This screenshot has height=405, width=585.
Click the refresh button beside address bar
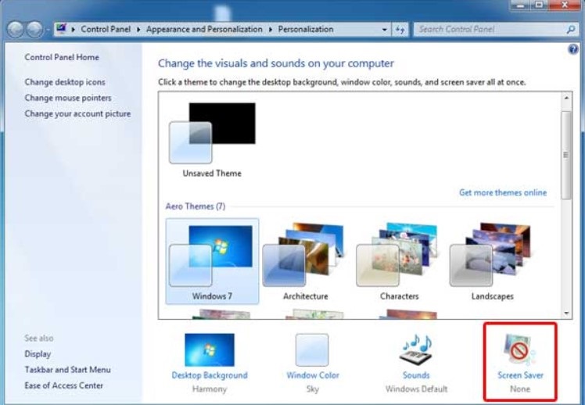(400, 30)
